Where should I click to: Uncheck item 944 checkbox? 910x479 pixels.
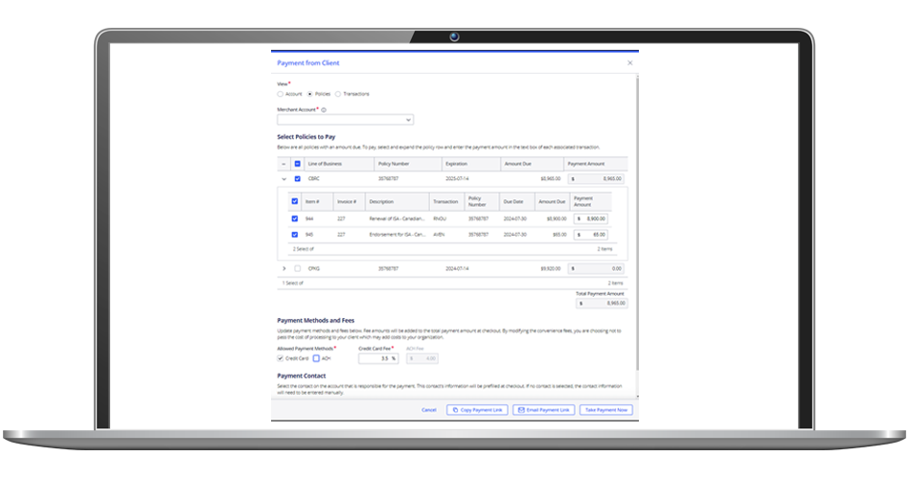click(294, 218)
